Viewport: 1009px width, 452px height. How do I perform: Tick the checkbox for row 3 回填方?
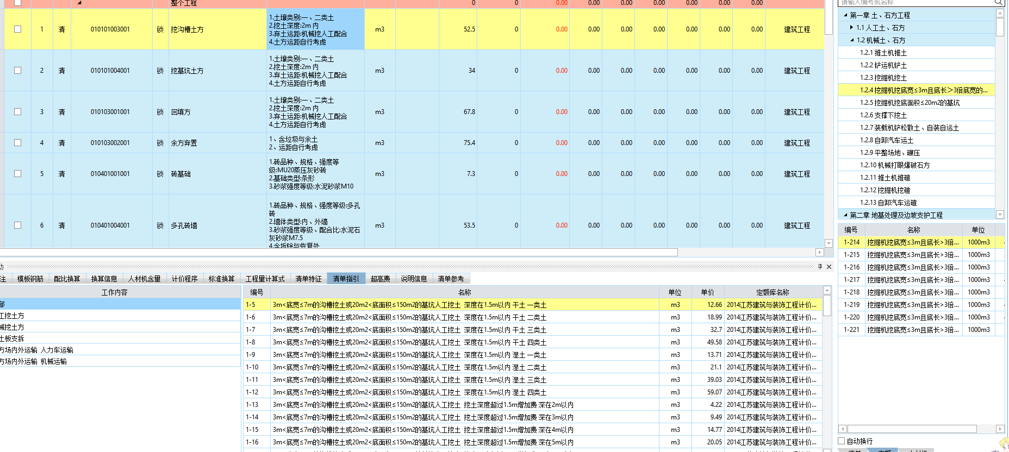[18, 112]
